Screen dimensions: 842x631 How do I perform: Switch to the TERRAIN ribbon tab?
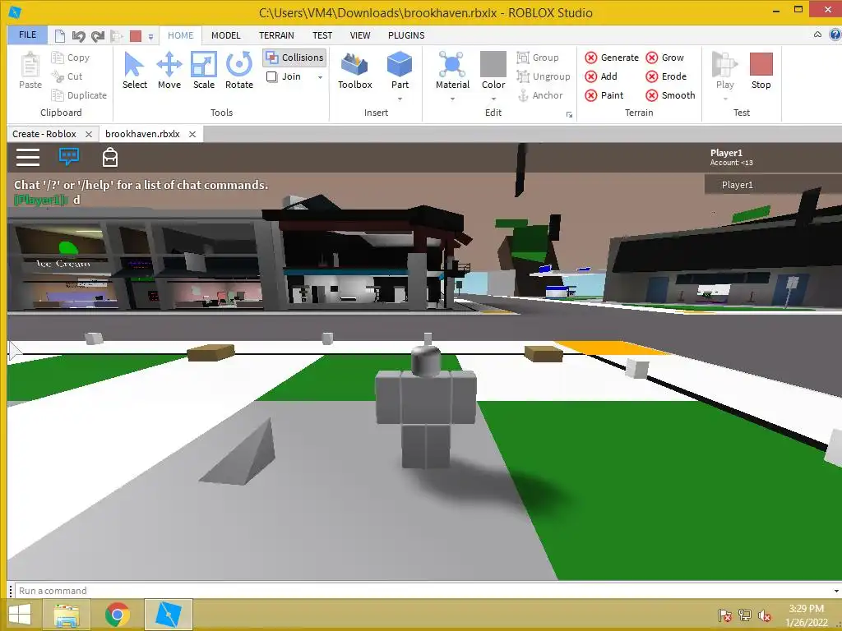point(276,35)
